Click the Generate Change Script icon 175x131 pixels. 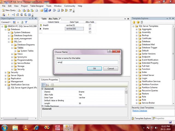tap(4, 15)
